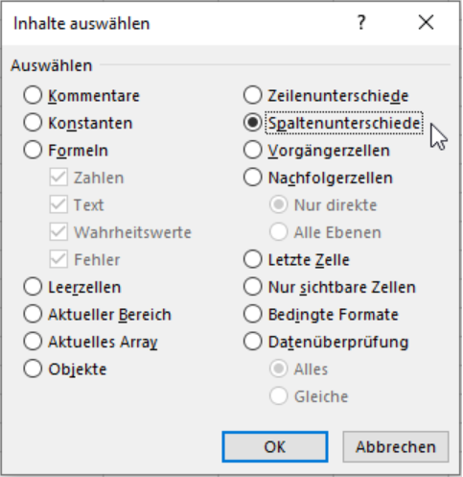Close the Inhalte auswählen dialog
Viewport: 463px width, 477px height.
(x=426, y=23)
